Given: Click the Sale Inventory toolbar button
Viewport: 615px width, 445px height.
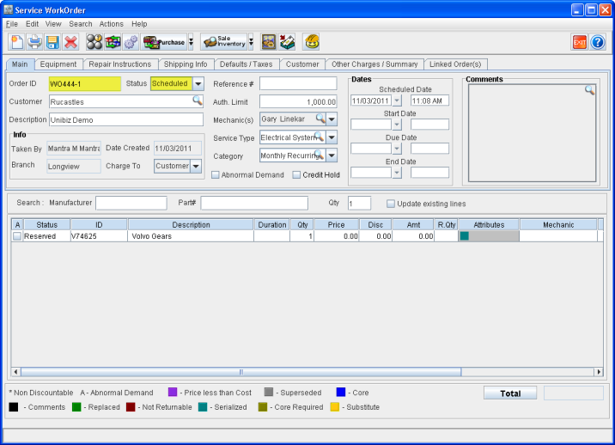Looking at the screenshot, I should (224, 41).
